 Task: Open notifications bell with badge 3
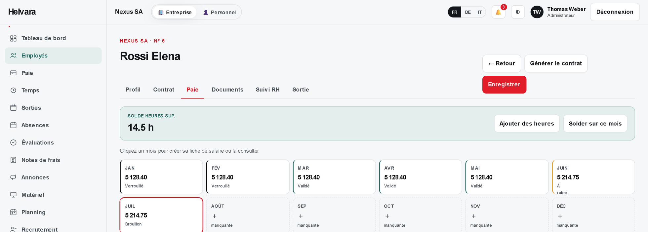[x=498, y=12]
